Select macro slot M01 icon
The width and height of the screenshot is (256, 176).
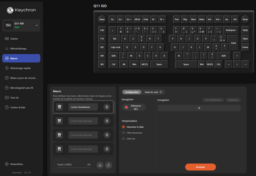click(59, 121)
